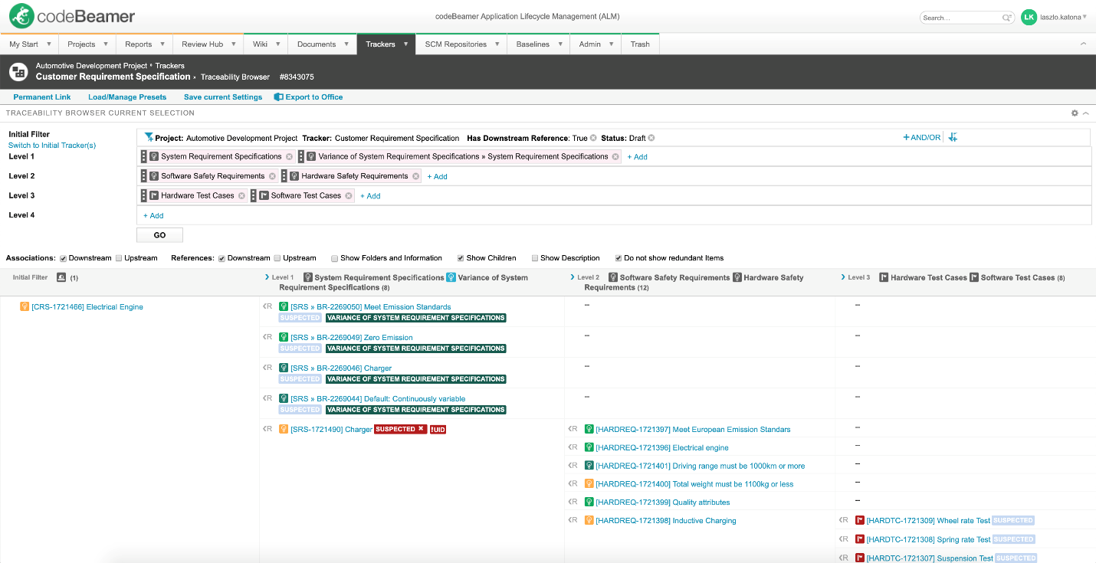Click the GO button

pyautogui.click(x=159, y=235)
